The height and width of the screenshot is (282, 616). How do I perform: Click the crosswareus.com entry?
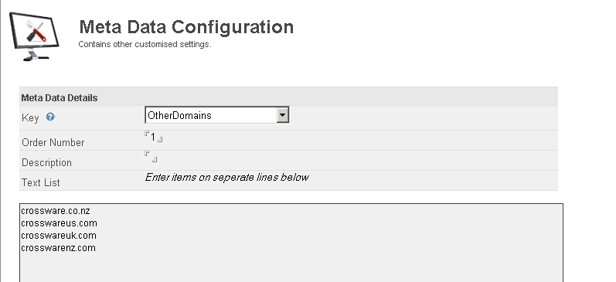pos(59,223)
